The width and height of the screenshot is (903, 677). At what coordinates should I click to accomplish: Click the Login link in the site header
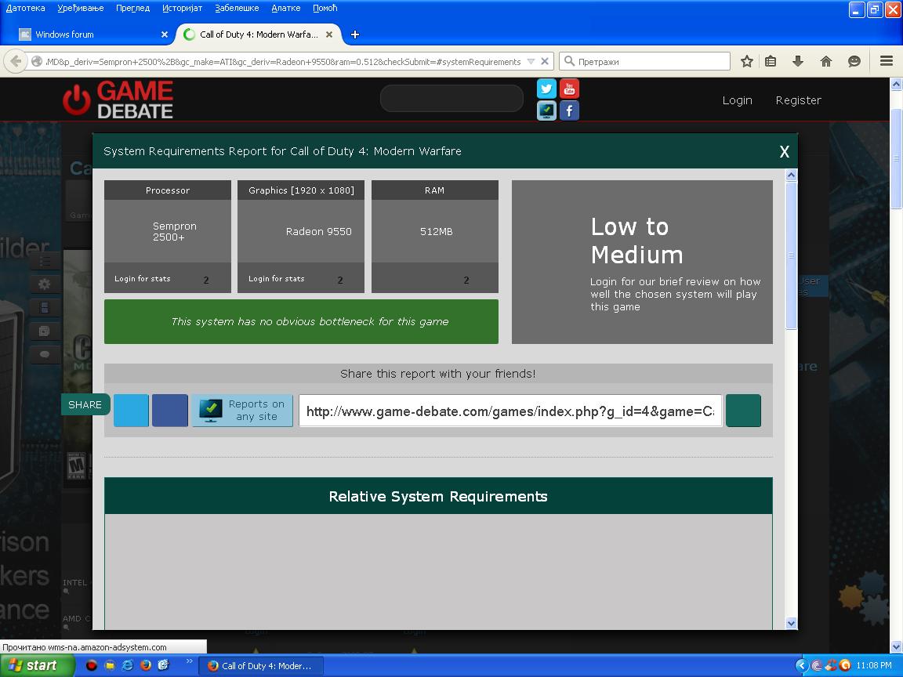tap(737, 100)
